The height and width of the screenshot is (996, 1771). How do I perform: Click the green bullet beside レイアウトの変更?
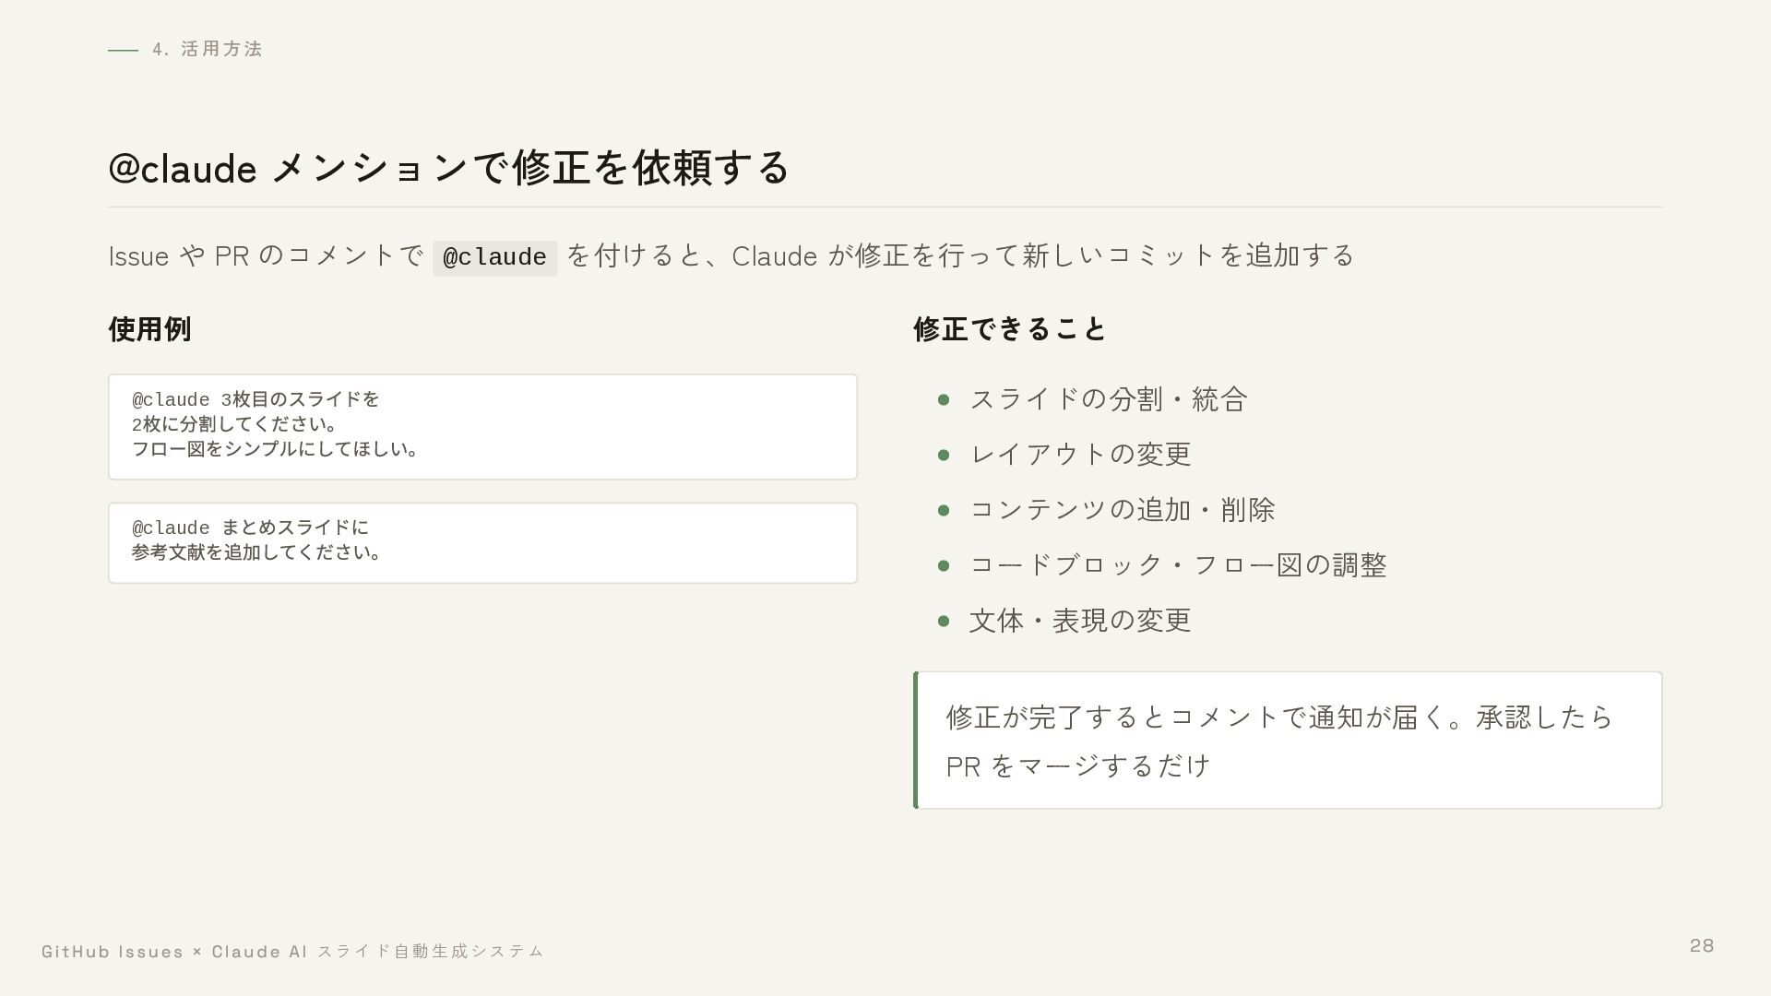tap(944, 455)
